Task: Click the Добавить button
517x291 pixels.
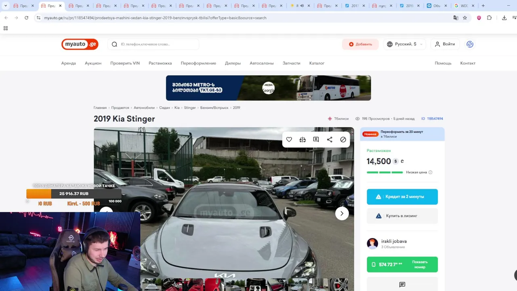Action: click(360, 44)
